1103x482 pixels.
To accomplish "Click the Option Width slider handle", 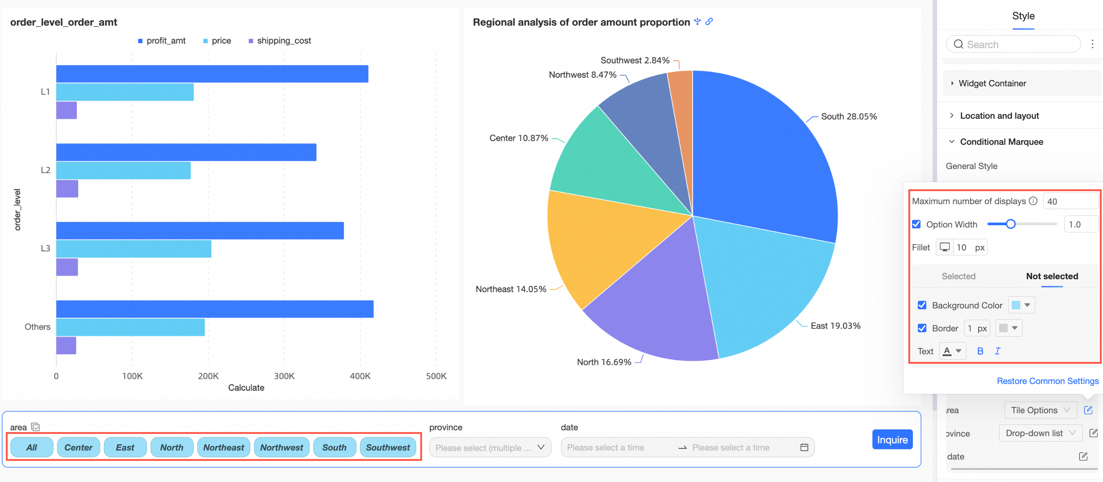I will [1010, 224].
